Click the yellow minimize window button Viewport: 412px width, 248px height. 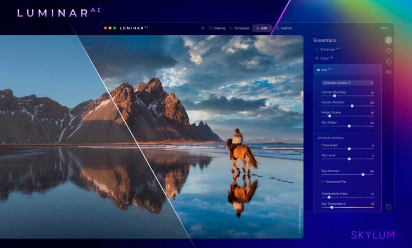[x=110, y=28]
